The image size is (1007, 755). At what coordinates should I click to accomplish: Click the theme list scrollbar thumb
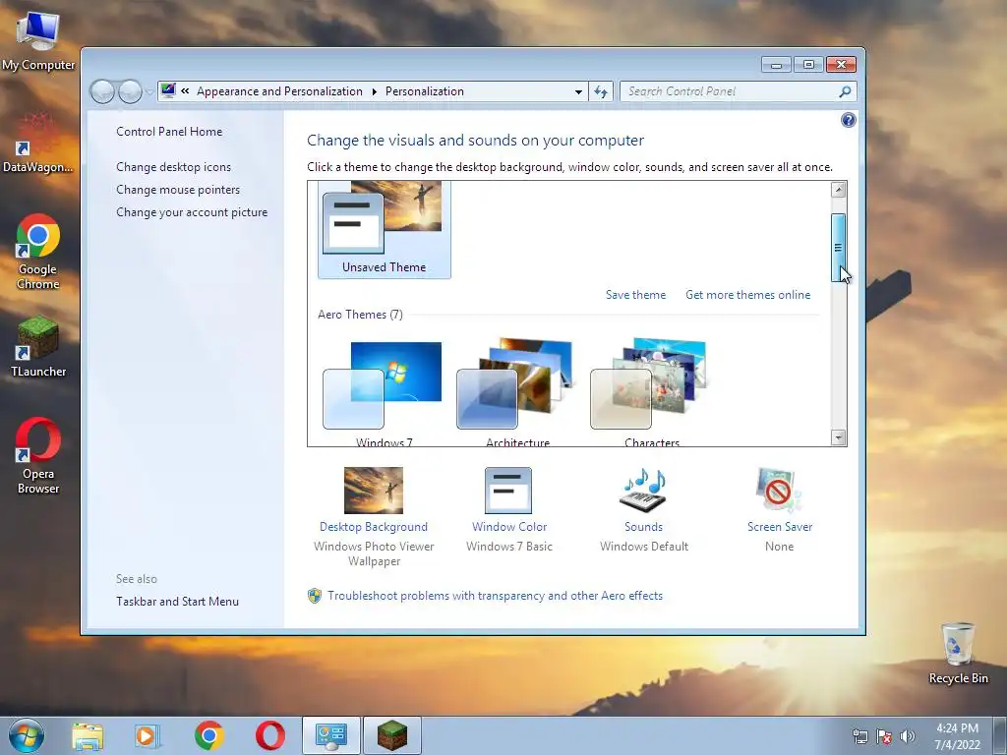click(x=838, y=248)
